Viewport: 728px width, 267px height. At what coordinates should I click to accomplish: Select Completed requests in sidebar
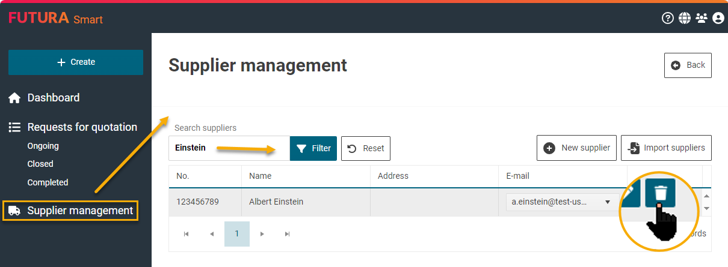tap(48, 182)
